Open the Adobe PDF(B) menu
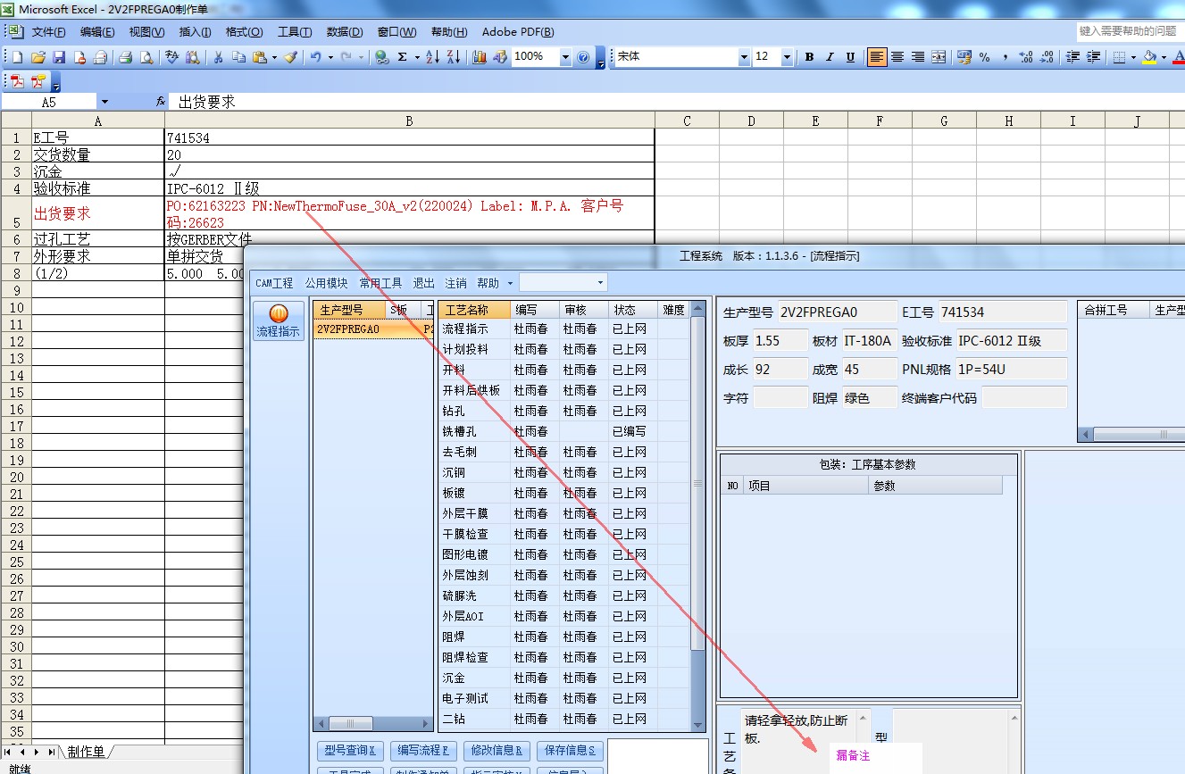Screen dimensions: 1185x774 click(x=518, y=32)
